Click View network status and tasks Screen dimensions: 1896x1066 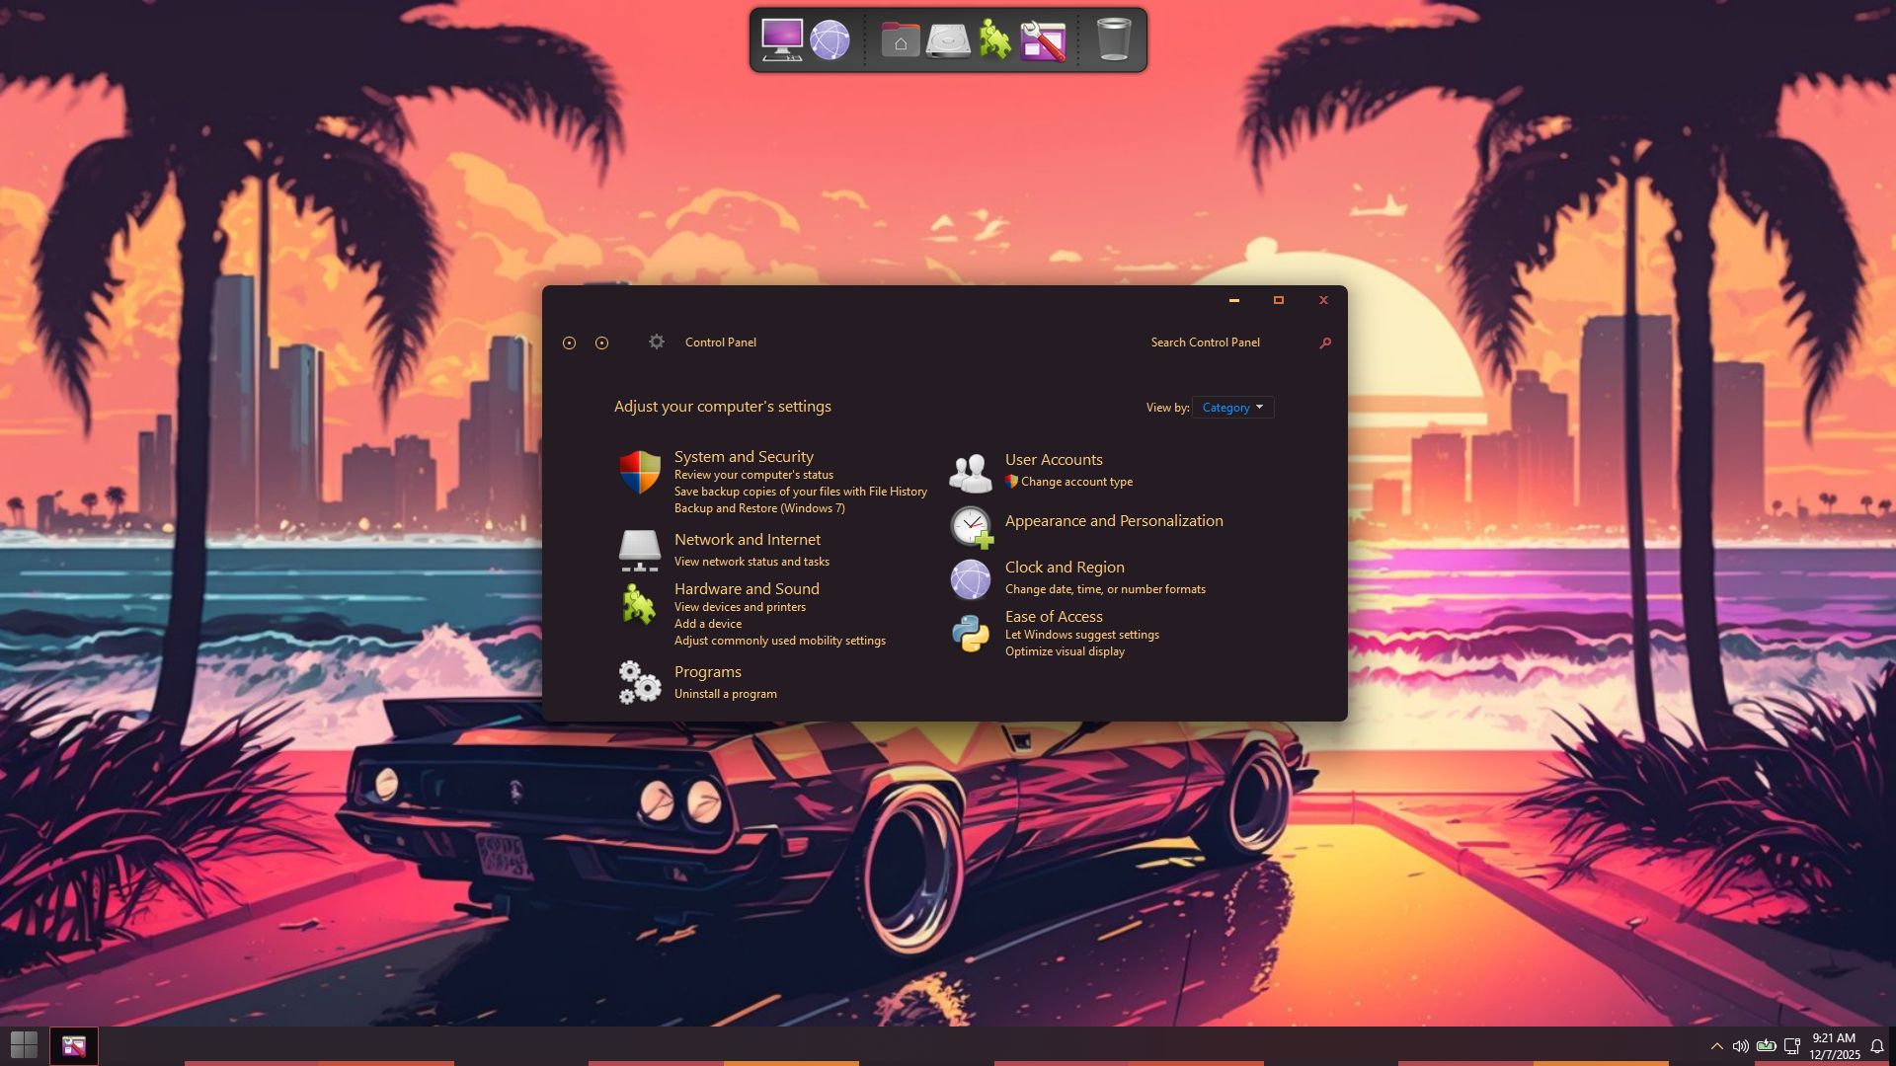coord(751,562)
